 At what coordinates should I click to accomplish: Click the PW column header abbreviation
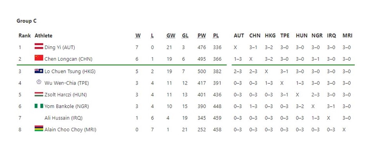[202, 36]
